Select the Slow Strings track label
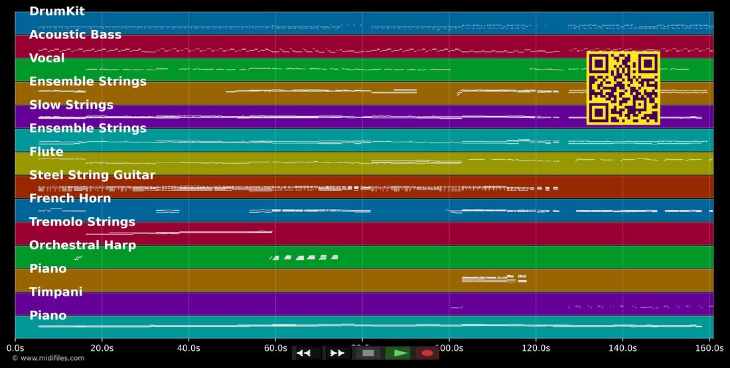 click(71, 105)
